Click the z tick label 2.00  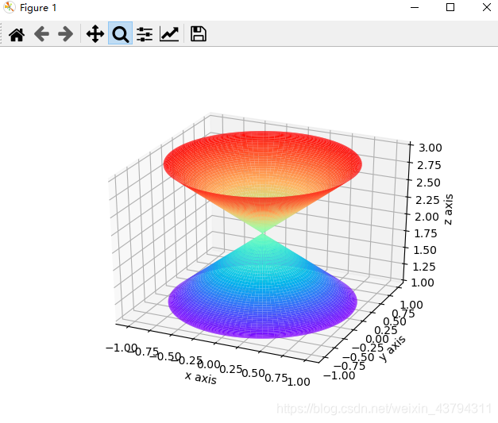427,217
